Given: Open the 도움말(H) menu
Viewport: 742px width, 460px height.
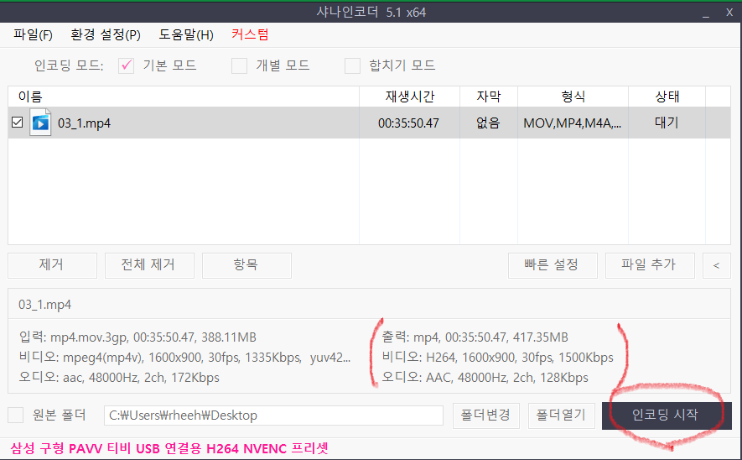Looking at the screenshot, I should [x=186, y=34].
